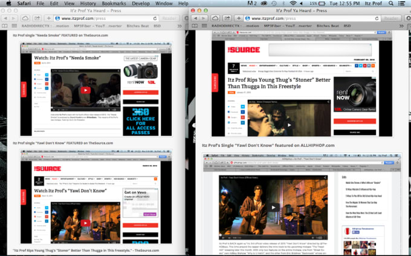Open Top Sites grid in left window
411x256 pixels.
[14, 26]
